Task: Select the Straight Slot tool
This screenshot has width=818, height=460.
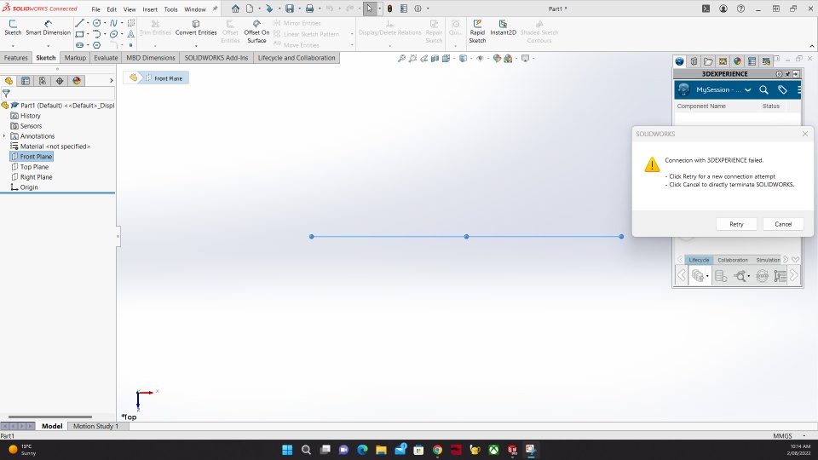Action: coord(79,45)
